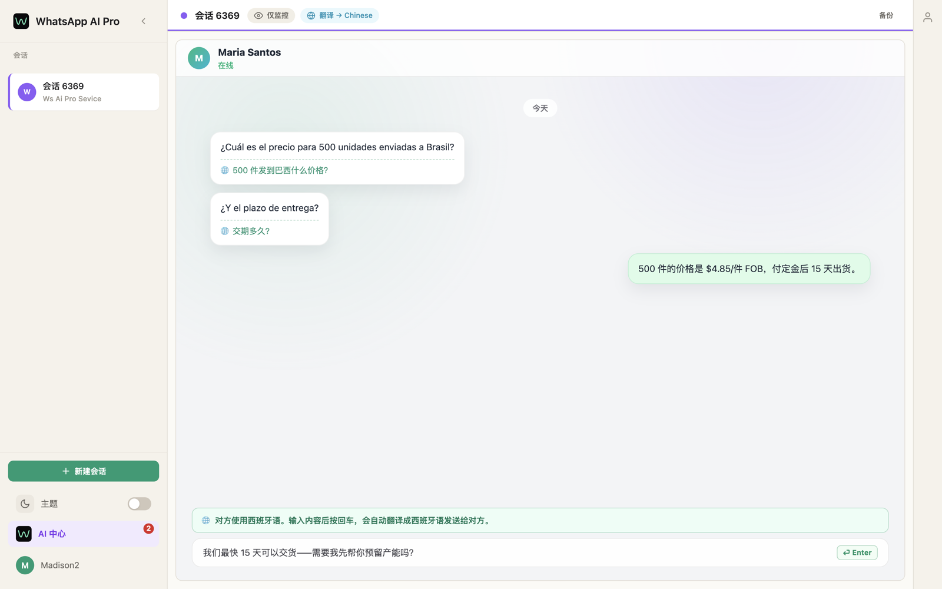Viewport: 942px width, 589px height.
Task: Click the Maria Santos contact name
Action: coord(250,52)
